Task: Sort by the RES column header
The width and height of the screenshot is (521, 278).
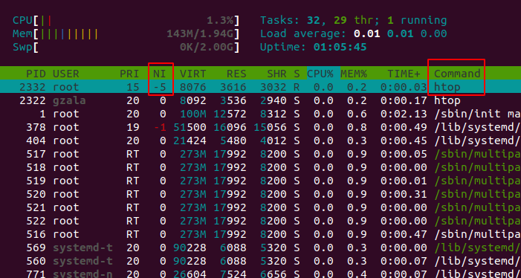Action: click(x=236, y=74)
